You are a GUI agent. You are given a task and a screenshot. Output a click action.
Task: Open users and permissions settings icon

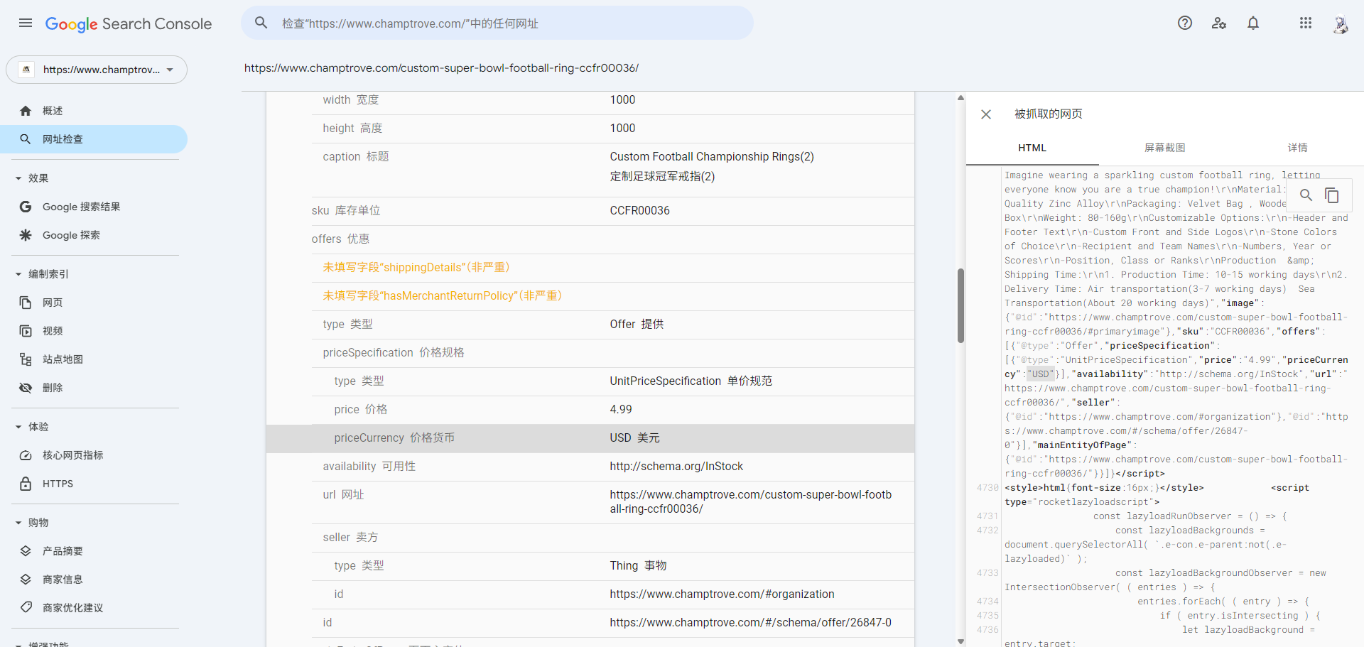1219,23
